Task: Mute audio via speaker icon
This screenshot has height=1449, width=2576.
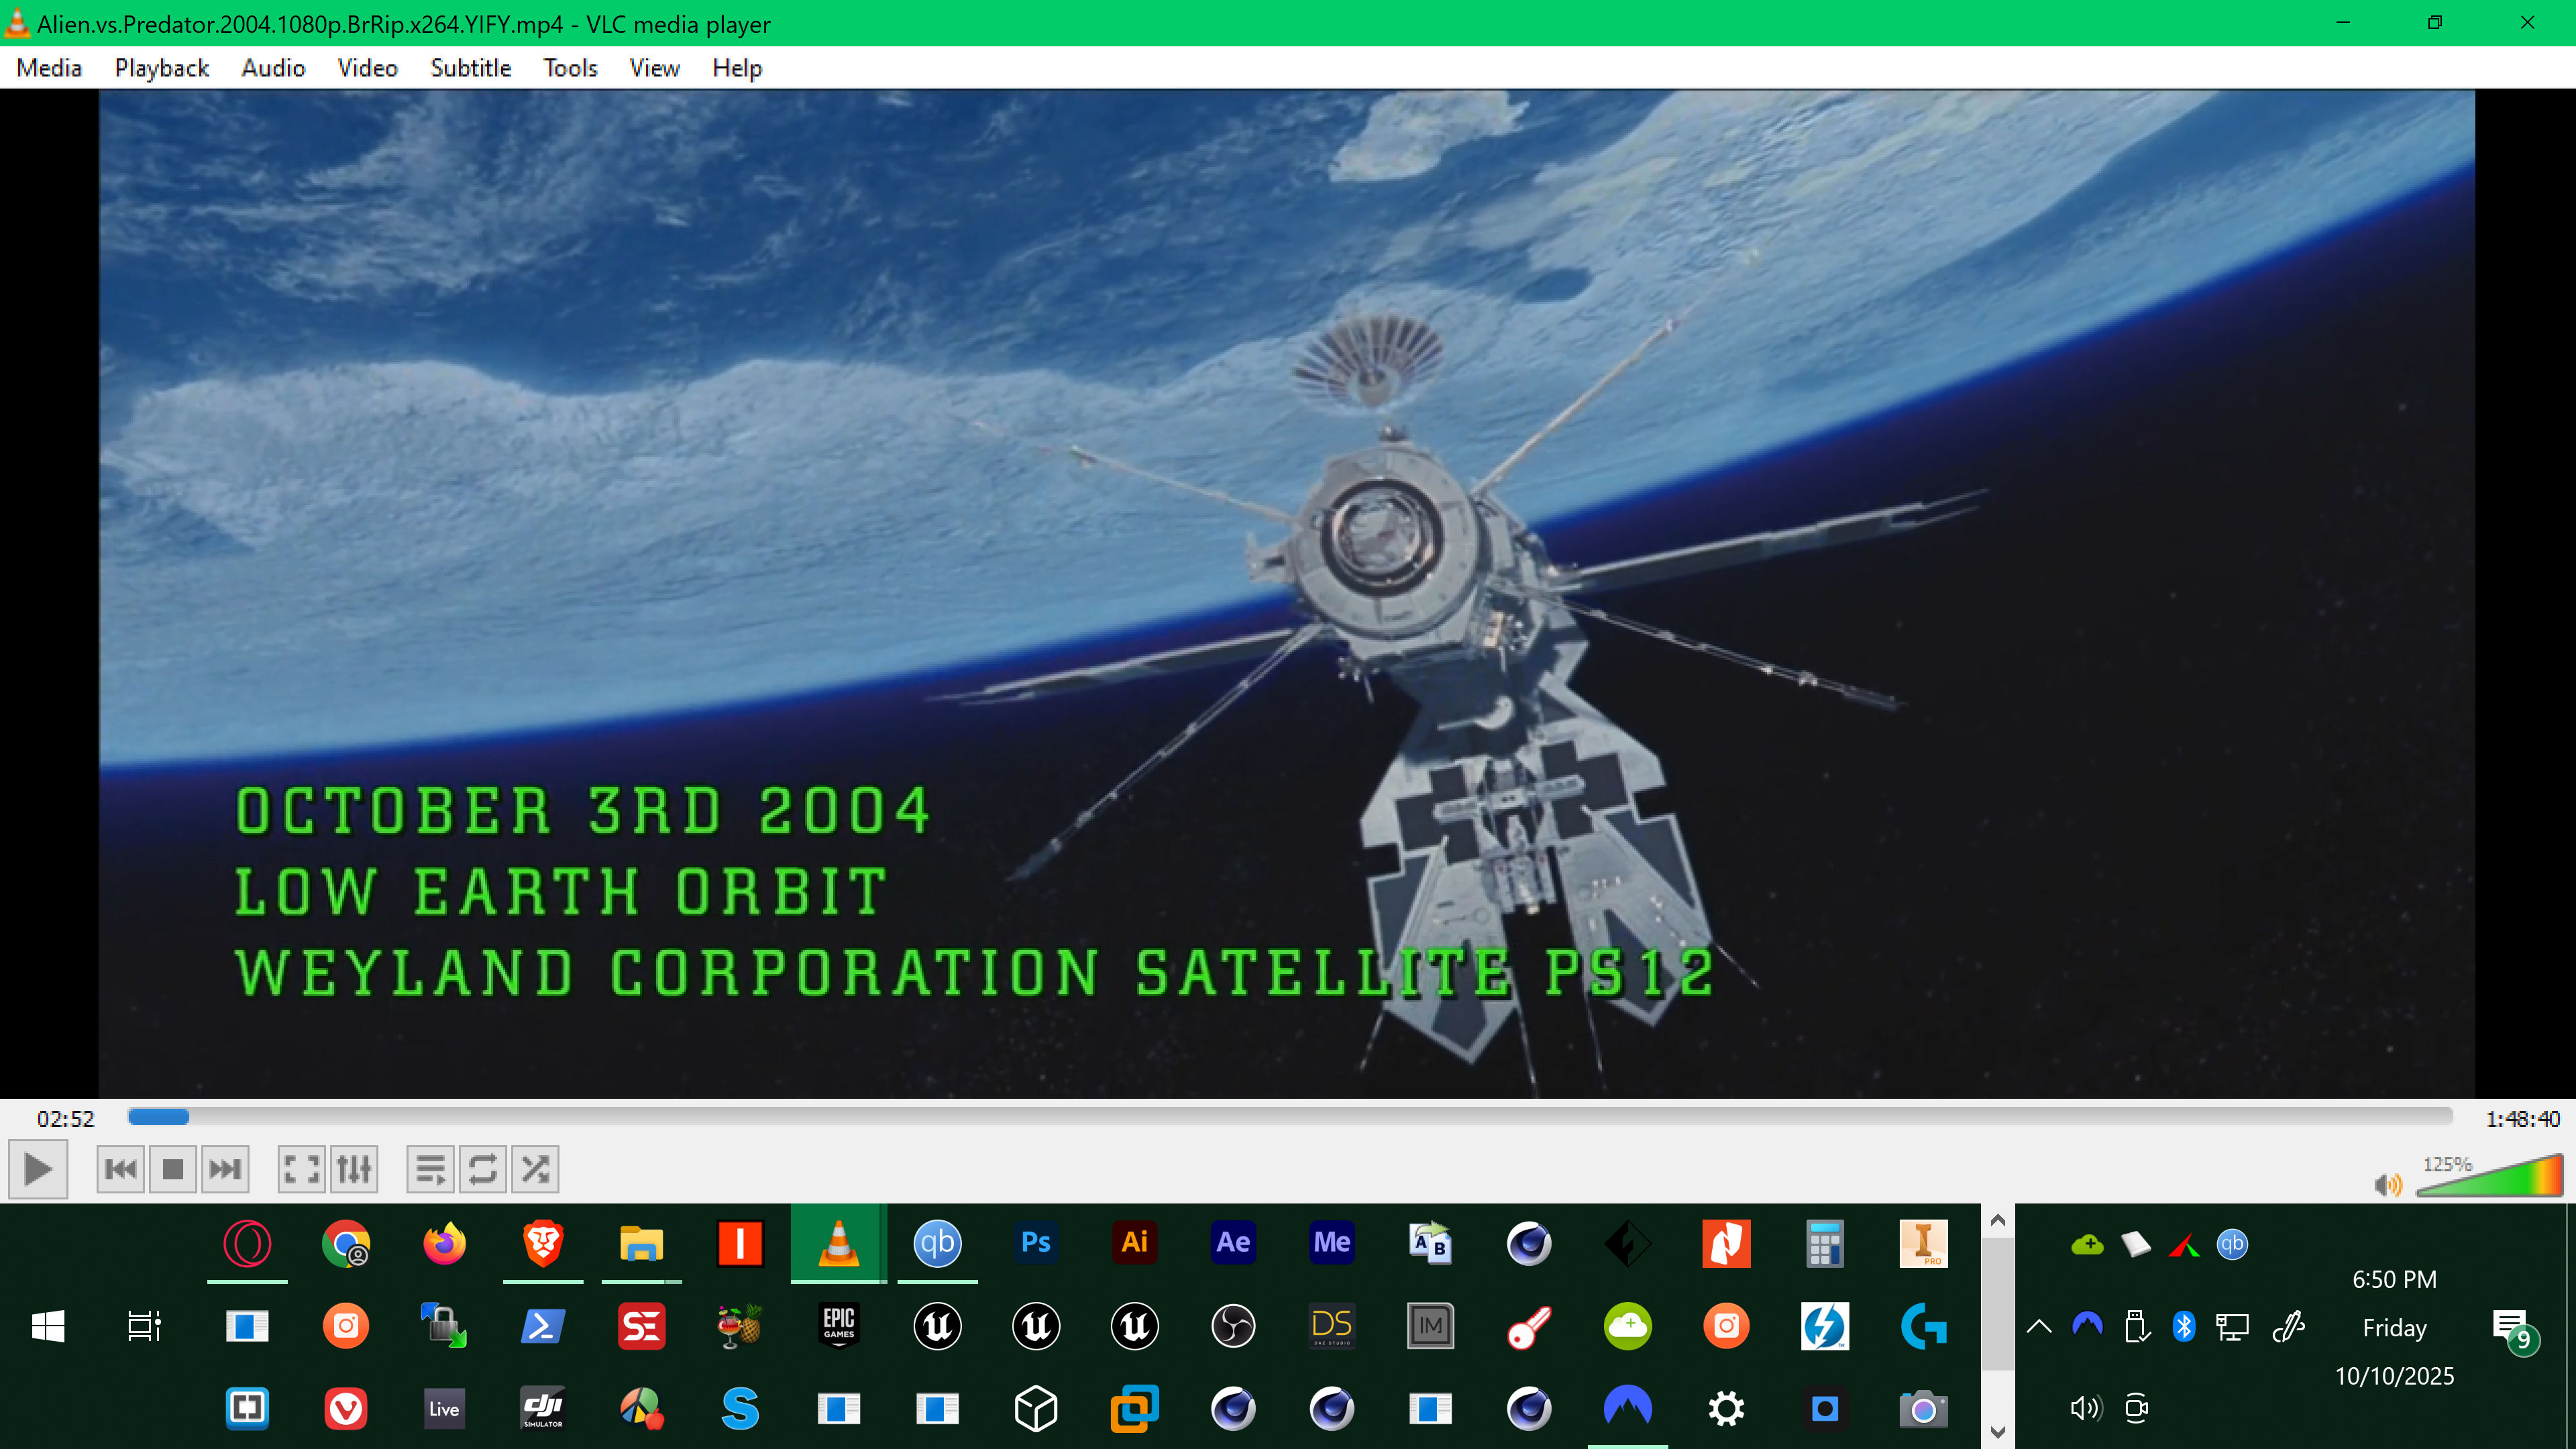Action: coord(2387,1185)
